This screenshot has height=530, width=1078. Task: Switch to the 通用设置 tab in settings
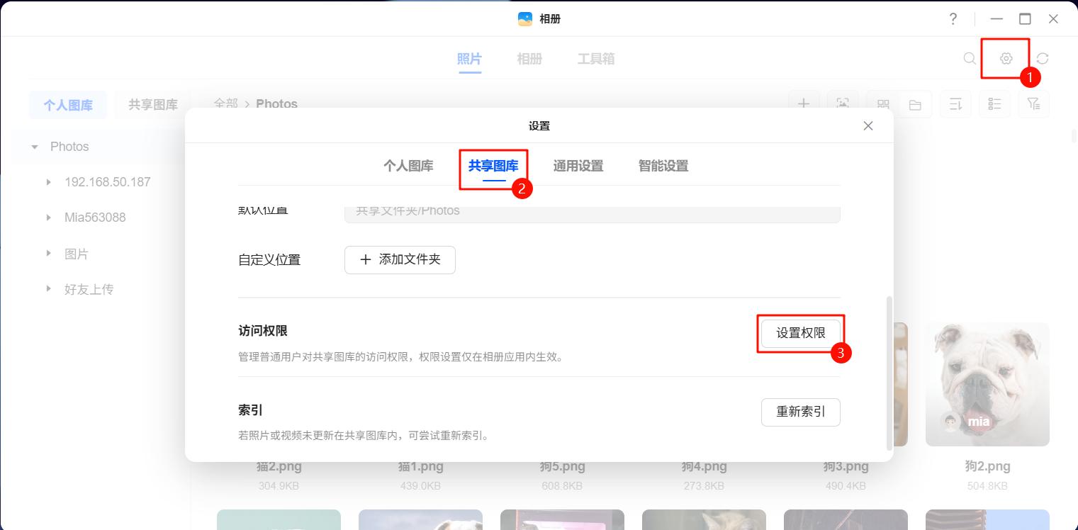578,165
